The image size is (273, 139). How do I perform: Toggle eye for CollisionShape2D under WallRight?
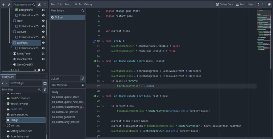[43, 48]
